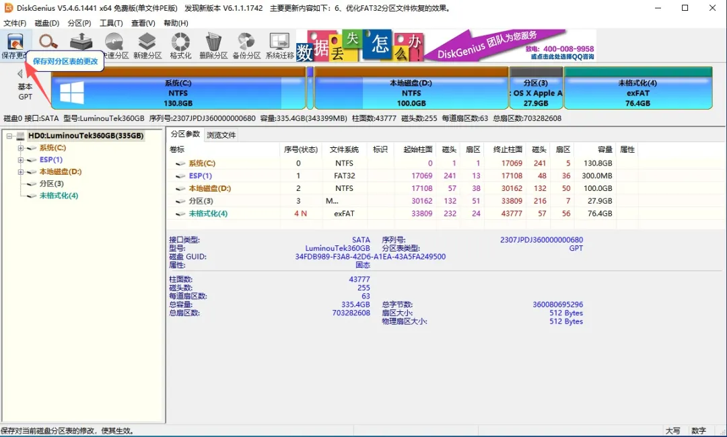727x437 pixels.
Task: Click the serial number 2307JPDJ360000000680 value in details
Action: point(541,240)
